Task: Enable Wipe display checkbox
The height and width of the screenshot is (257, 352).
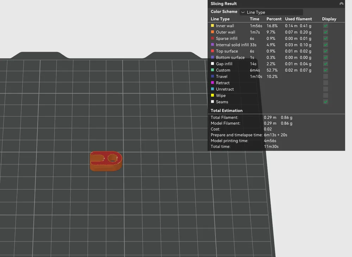Action: coord(326,96)
